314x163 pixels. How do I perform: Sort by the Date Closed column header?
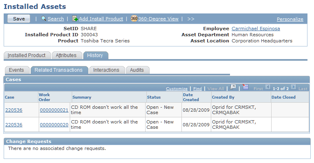point(283,97)
